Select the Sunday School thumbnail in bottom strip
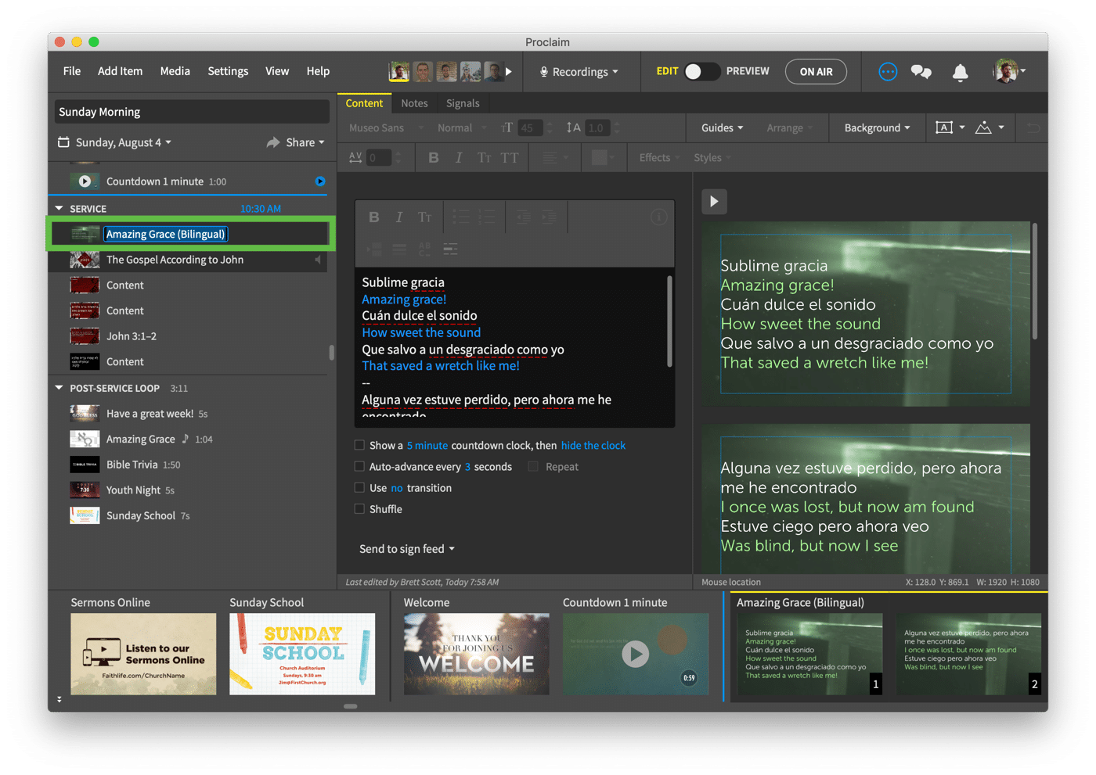The width and height of the screenshot is (1096, 775). [x=302, y=654]
